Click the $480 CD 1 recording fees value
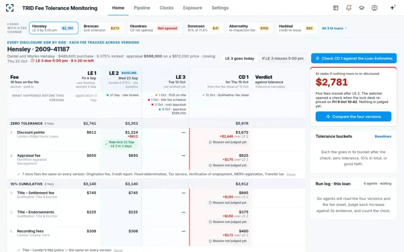This screenshot has width=404, height=252. (x=244, y=231)
